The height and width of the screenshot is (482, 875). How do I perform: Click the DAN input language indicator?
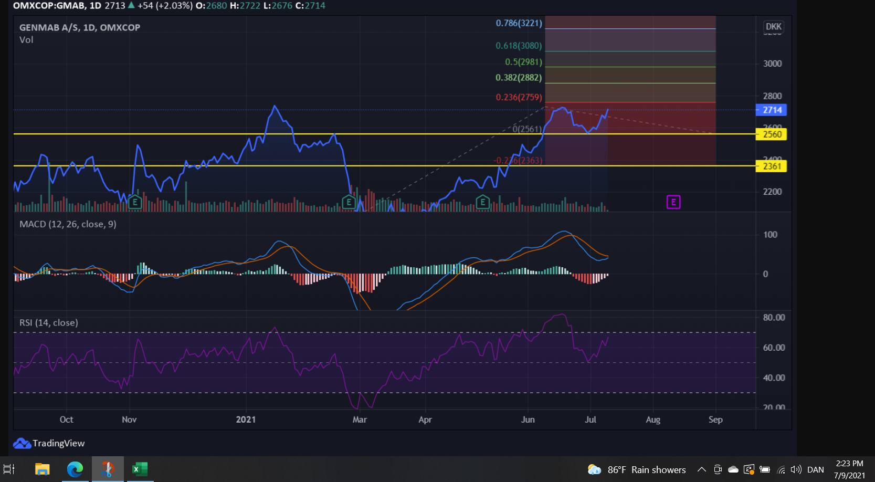click(x=816, y=470)
